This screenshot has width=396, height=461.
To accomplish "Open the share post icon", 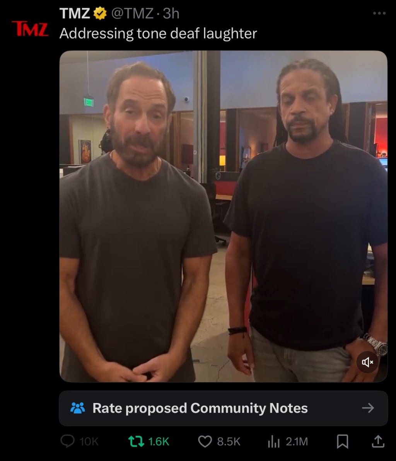I will [378, 441].
